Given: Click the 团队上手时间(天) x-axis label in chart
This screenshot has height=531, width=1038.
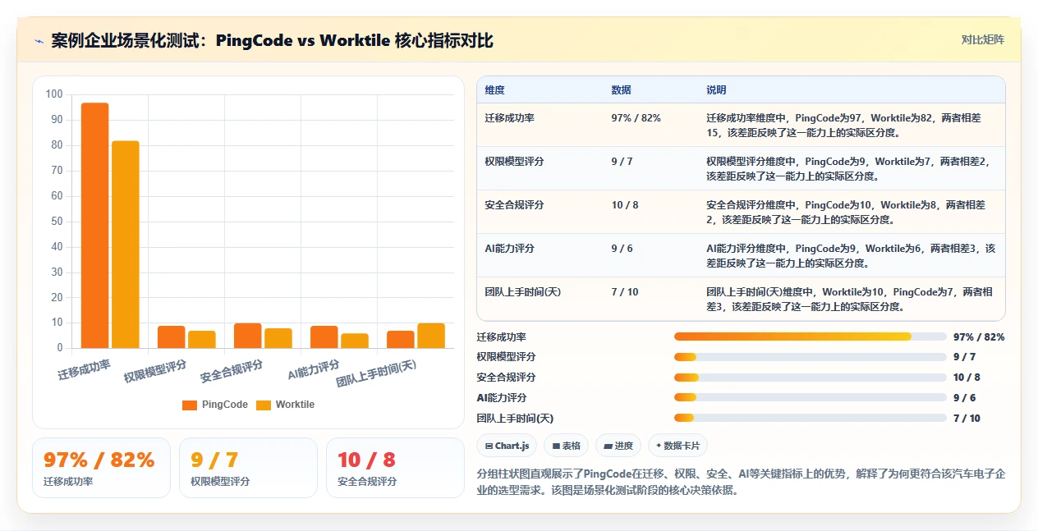Looking at the screenshot, I should (376, 374).
